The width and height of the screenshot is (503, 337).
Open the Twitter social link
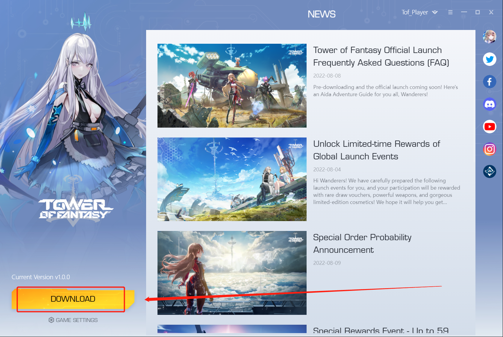490,59
